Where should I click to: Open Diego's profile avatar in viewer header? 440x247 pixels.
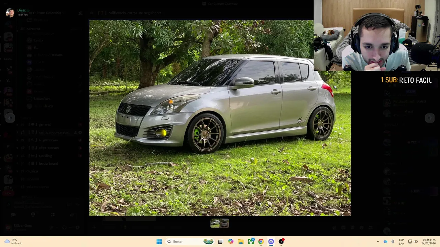coord(10,13)
